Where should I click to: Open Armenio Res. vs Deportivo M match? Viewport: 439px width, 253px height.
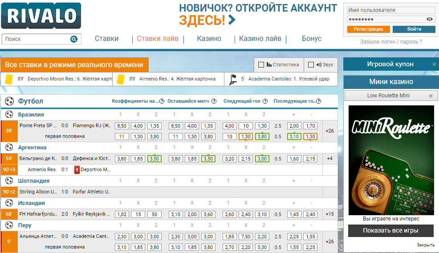[x=69, y=170]
